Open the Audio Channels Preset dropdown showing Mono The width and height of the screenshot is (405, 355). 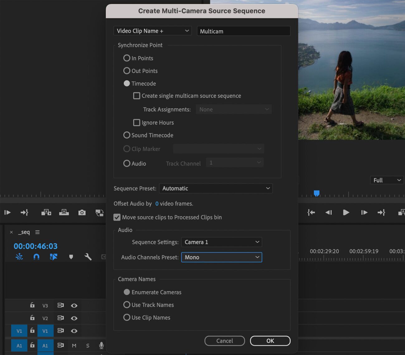[x=222, y=257]
